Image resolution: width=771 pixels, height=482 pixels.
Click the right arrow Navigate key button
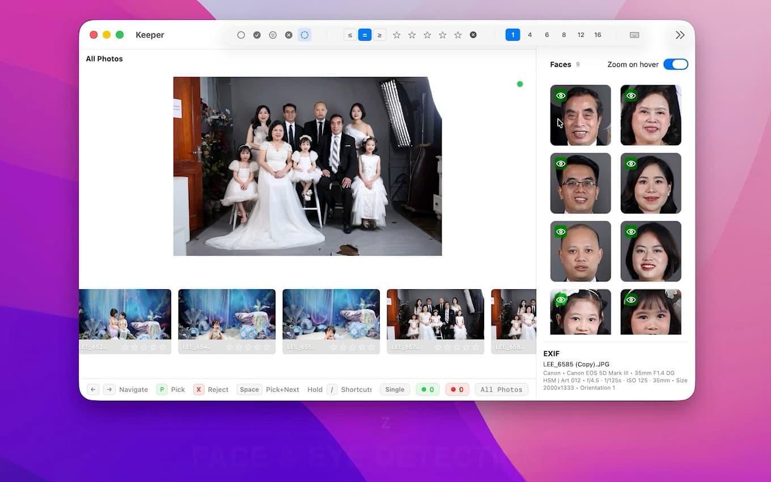tap(109, 390)
